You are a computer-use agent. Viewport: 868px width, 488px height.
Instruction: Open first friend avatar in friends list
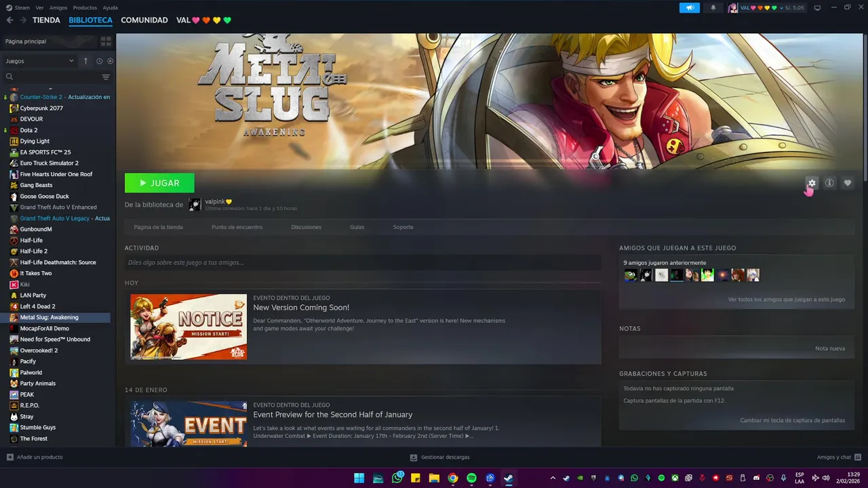pyautogui.click(x=631, y=275)
